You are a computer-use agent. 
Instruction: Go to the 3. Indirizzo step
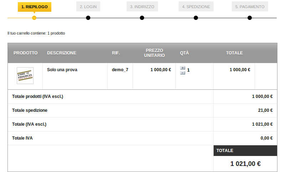pos(142,7)
